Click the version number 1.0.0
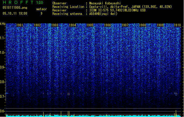184x117 pixels. pos(40,3)
